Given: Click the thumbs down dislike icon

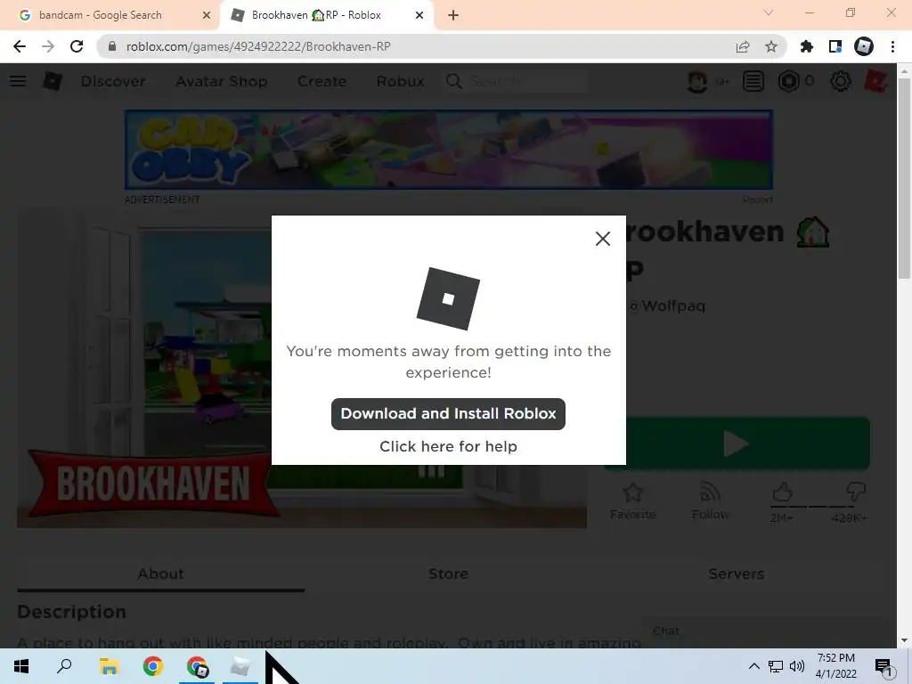Looking at the screenshot, I should pos(856,493).
